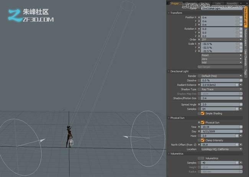249x177 pixels.
Task: Click the key dot beside Radiant Exitance
Action: (x=200, y=85)
